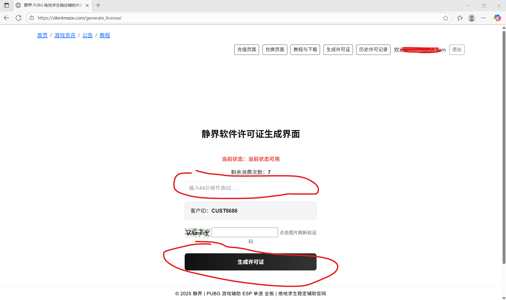Open 历史许可记录 page
The height and width of the screenshot is (300, 506).
coord(373,50)
